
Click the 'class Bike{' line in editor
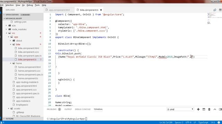pyautogui.click(x=63, y=96)
